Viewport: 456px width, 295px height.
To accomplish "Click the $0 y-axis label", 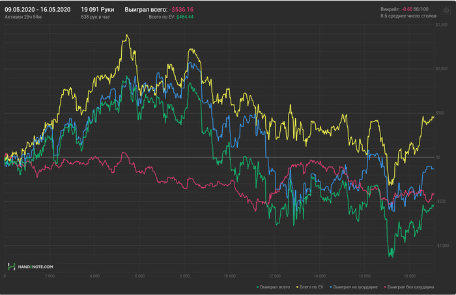I will click(438, 157).
